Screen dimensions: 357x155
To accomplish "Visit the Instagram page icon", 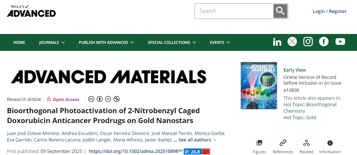I will 308,42.
